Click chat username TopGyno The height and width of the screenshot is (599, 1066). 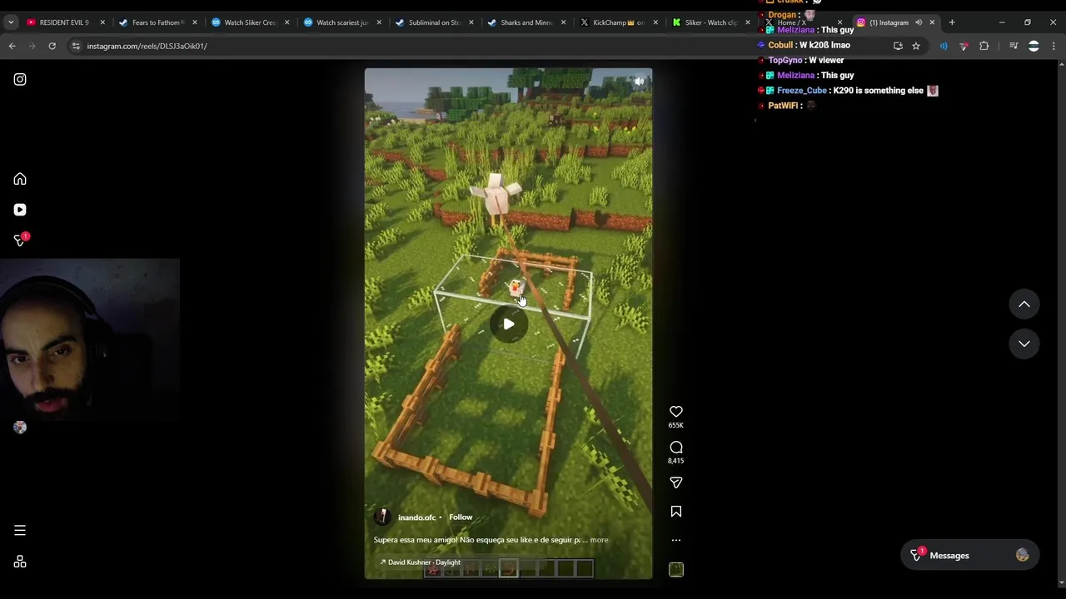(x=785, y=61)
